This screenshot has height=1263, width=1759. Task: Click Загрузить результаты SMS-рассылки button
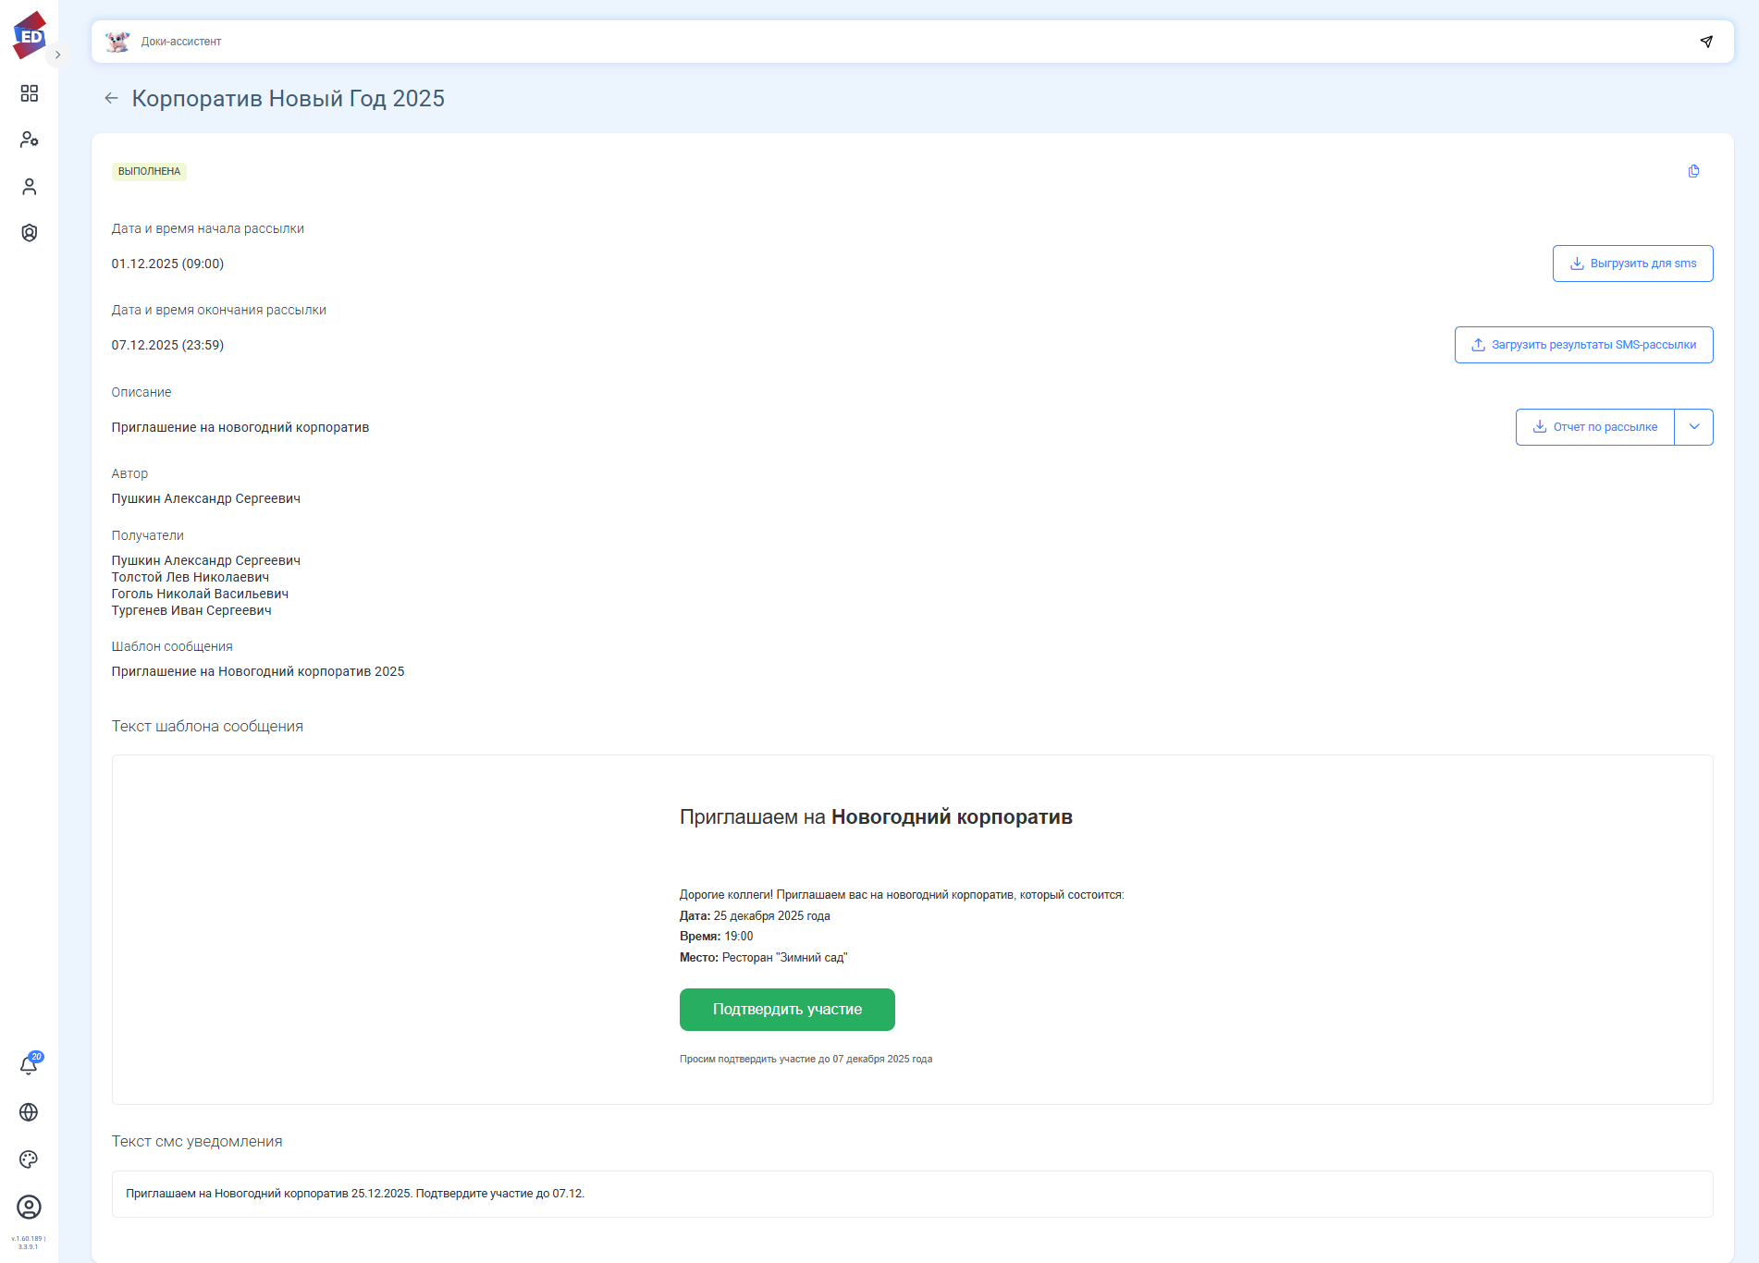click(x=1583, y=345)
